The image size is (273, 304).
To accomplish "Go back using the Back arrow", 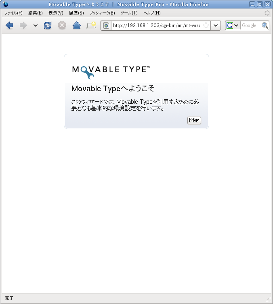I will pyautogui.click(x=9, y=25).
